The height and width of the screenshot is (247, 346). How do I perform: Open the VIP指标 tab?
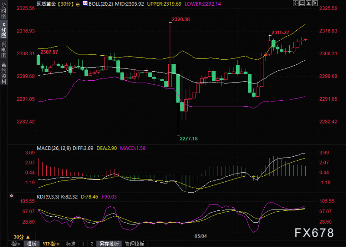pyautogui.click(x=51, y=244)
